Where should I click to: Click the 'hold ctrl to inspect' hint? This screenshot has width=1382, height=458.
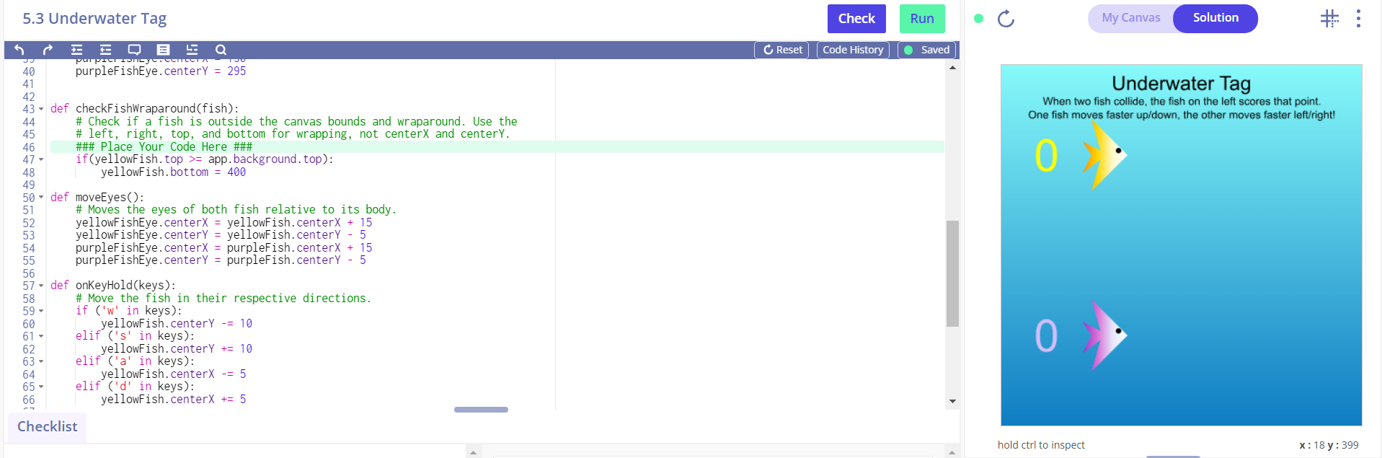coord(1041,445)
